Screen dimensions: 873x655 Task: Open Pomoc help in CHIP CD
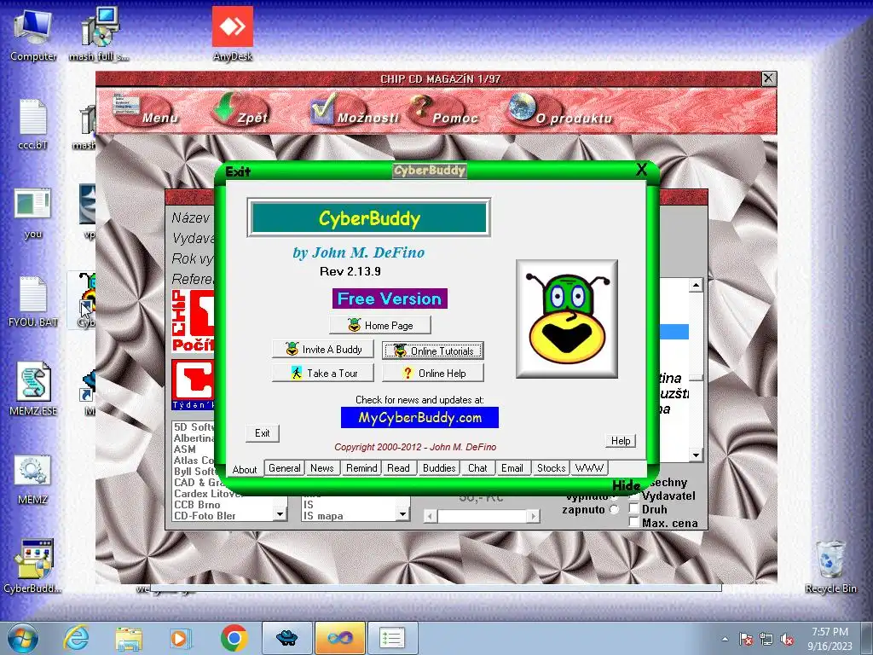click(443, 110)
